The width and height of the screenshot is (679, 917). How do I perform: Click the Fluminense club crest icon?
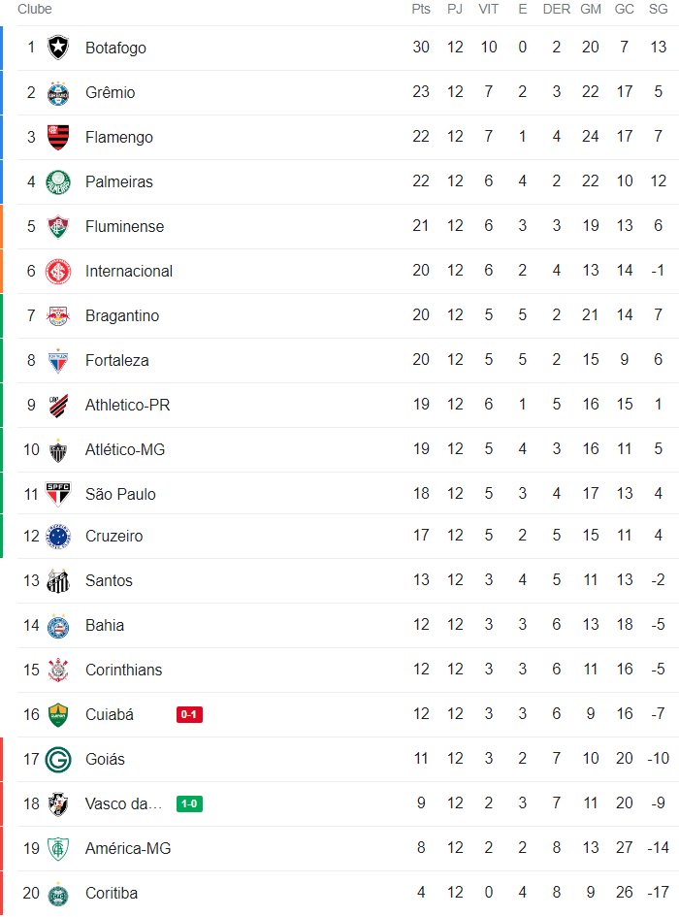click(58, 226)
